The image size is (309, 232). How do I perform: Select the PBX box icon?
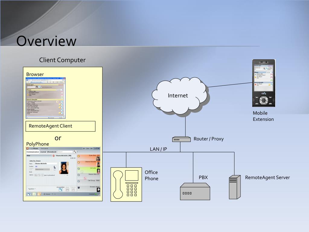tap(195, 191)
